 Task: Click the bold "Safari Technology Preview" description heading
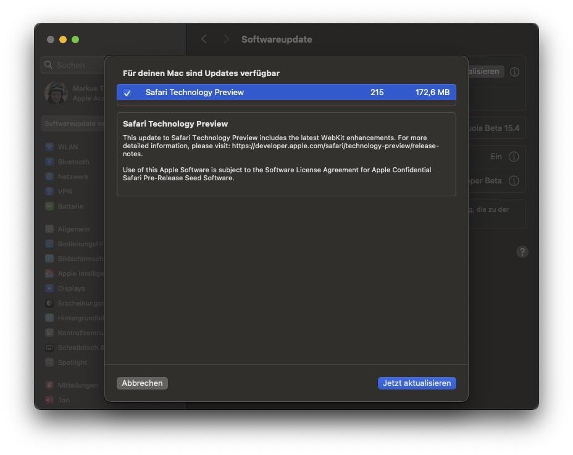(175, 124)
